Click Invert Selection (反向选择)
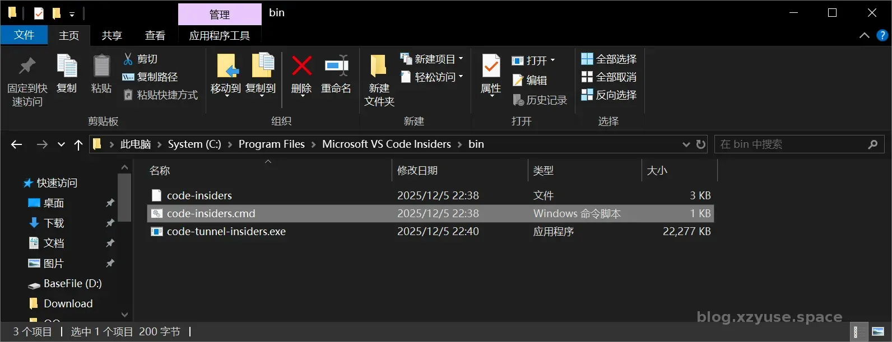Screen dimensions: 892x342 click(609, 95)
